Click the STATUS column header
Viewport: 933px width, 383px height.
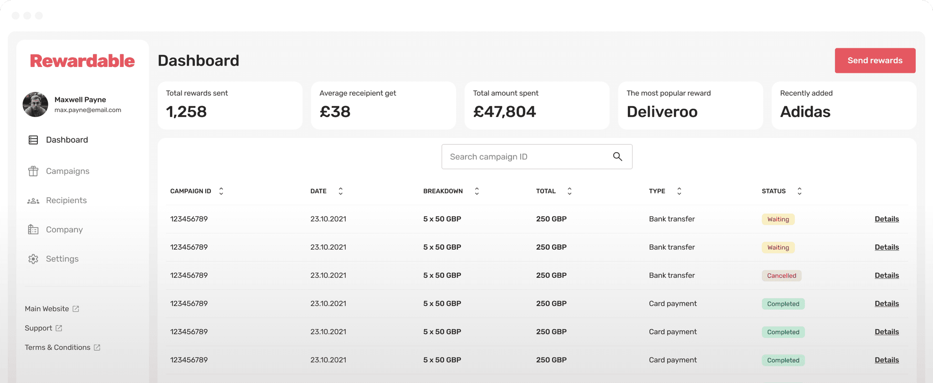[x=774, y=191]
